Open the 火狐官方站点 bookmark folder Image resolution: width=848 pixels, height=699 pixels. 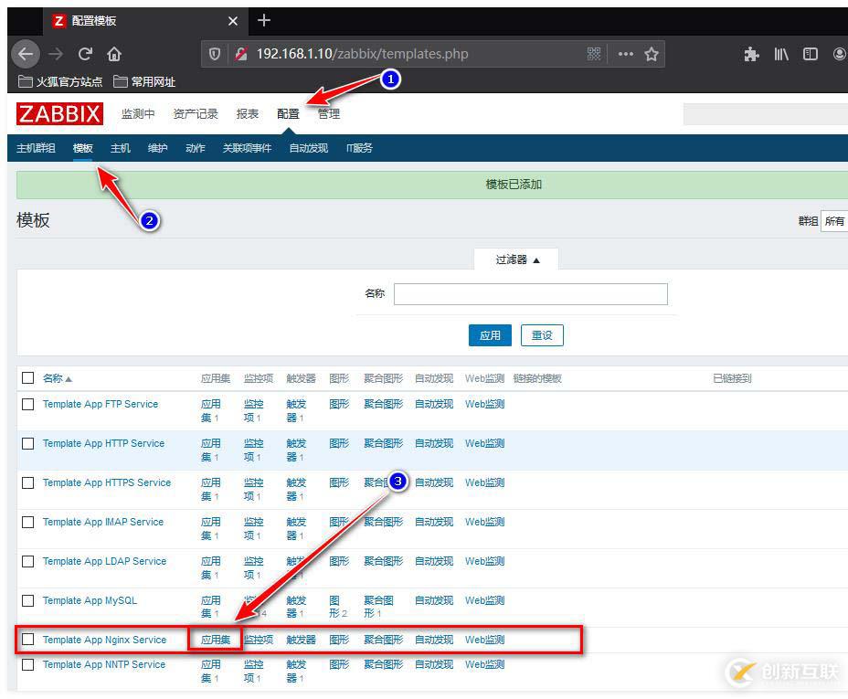[60, 81]
